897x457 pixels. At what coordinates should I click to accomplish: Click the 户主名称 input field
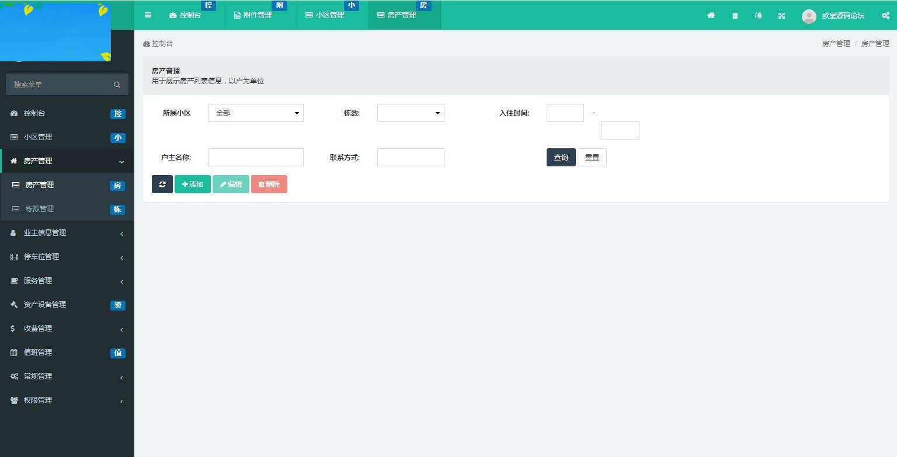pyautogui.click(x=256, y=157)
